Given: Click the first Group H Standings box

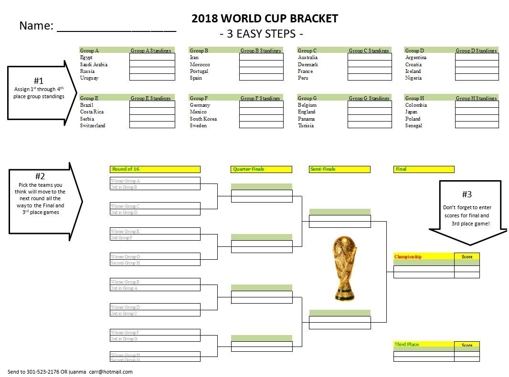Looking at the screenshot, I should click(x=477, y=104).
